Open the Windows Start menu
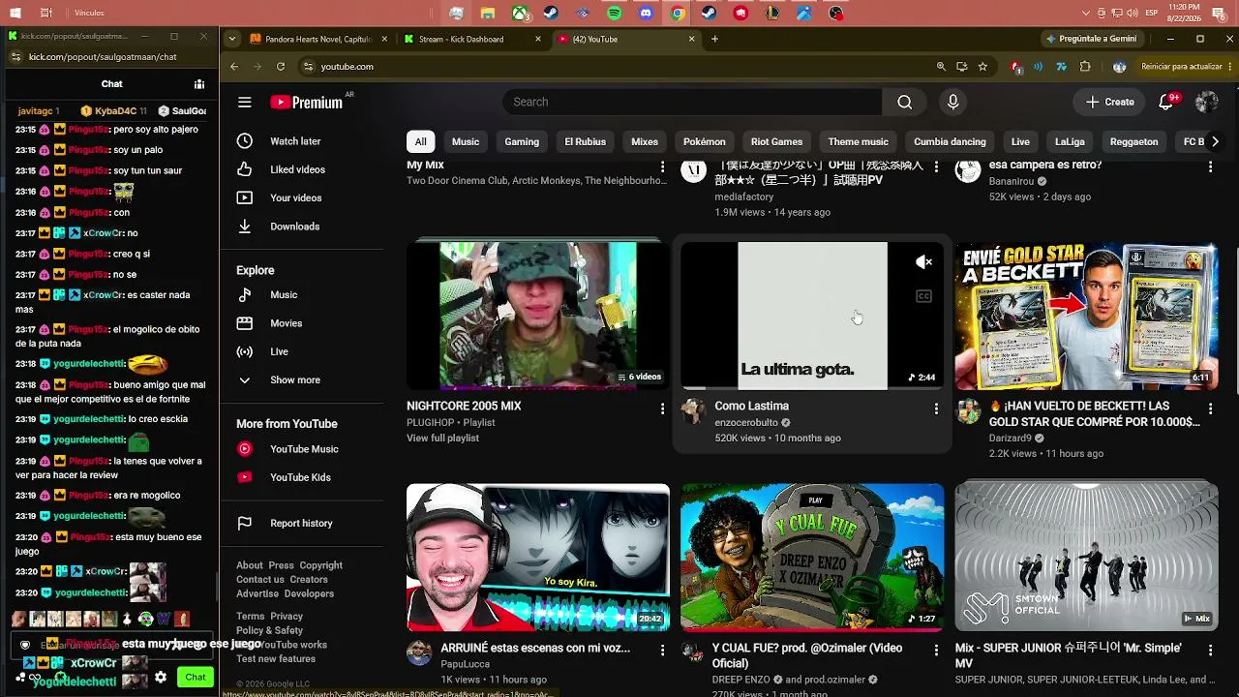 (x=15, y=14)
